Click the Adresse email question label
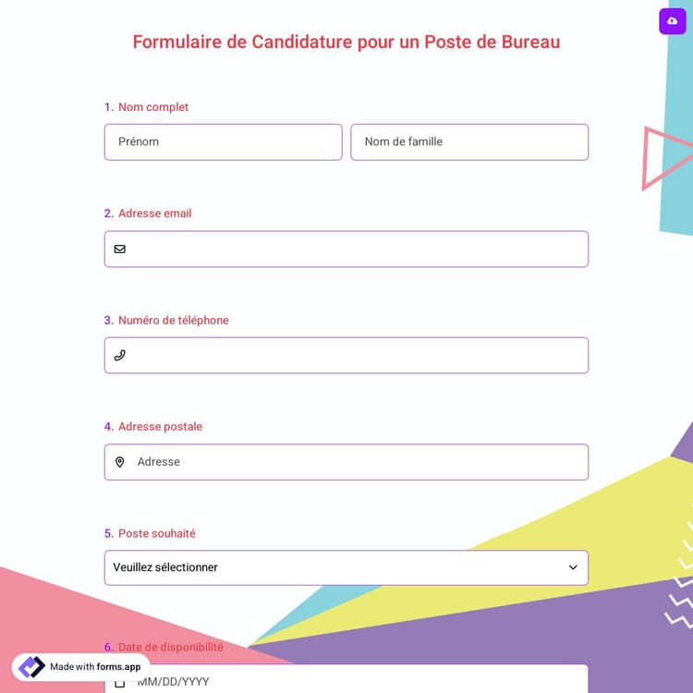This screenshot has height=693, width=693. coord(154,213)
